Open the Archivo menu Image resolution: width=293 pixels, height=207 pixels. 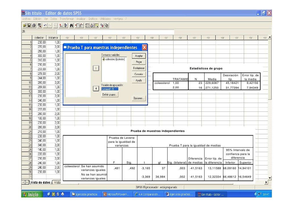click(26, 19)
